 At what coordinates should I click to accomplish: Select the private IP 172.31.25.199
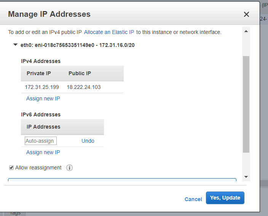pos(42,87)
